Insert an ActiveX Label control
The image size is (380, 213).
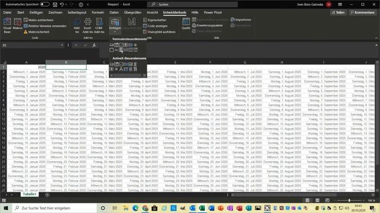tap(121, 69)
